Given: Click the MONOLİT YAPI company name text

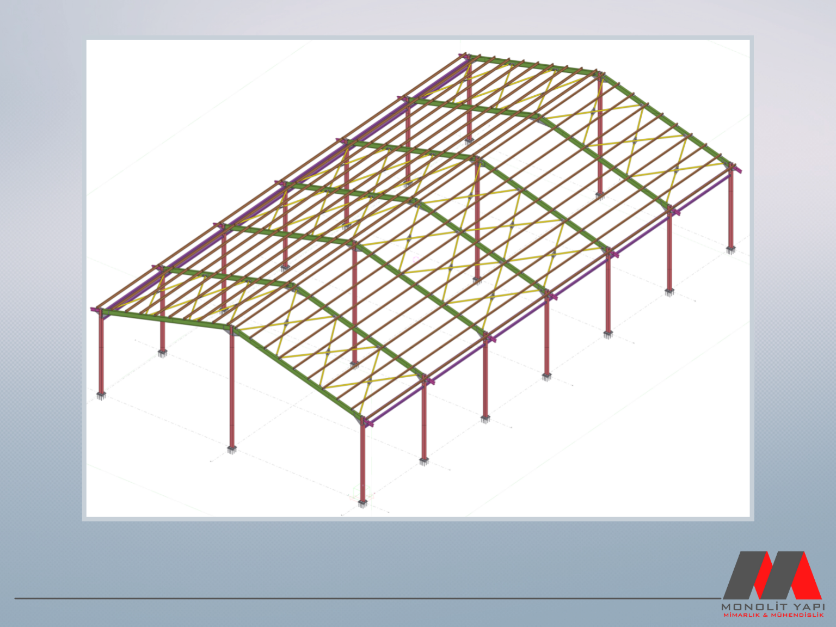Looking at the screenshot, I should coord(773,606).
